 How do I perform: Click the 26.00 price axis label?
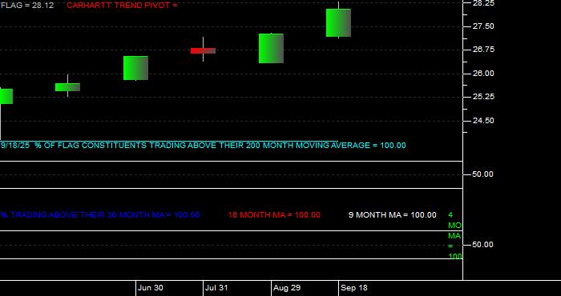[483, 74]
